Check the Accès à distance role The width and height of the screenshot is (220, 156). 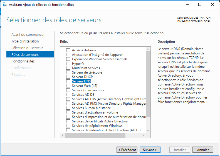[x=68, y=50]
